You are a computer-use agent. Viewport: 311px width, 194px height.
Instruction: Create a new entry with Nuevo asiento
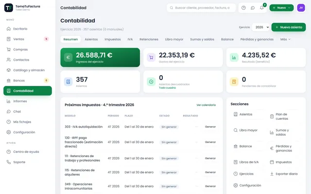point(289,27)
